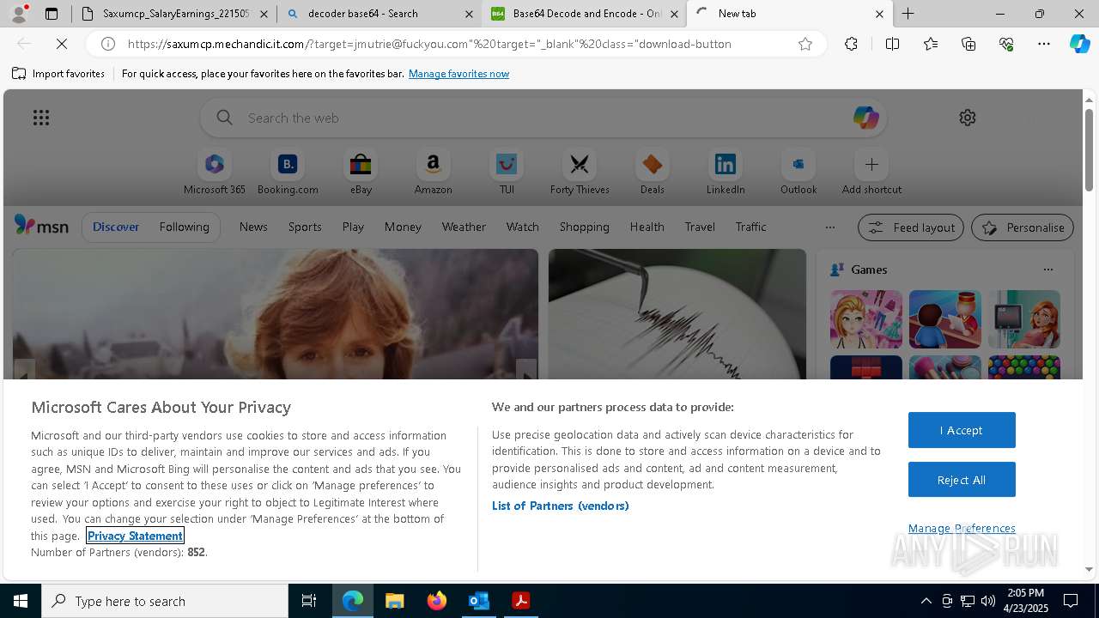Open the TUI shortcut
Viewport: 1099px width, 618px height.
[507, 172]
